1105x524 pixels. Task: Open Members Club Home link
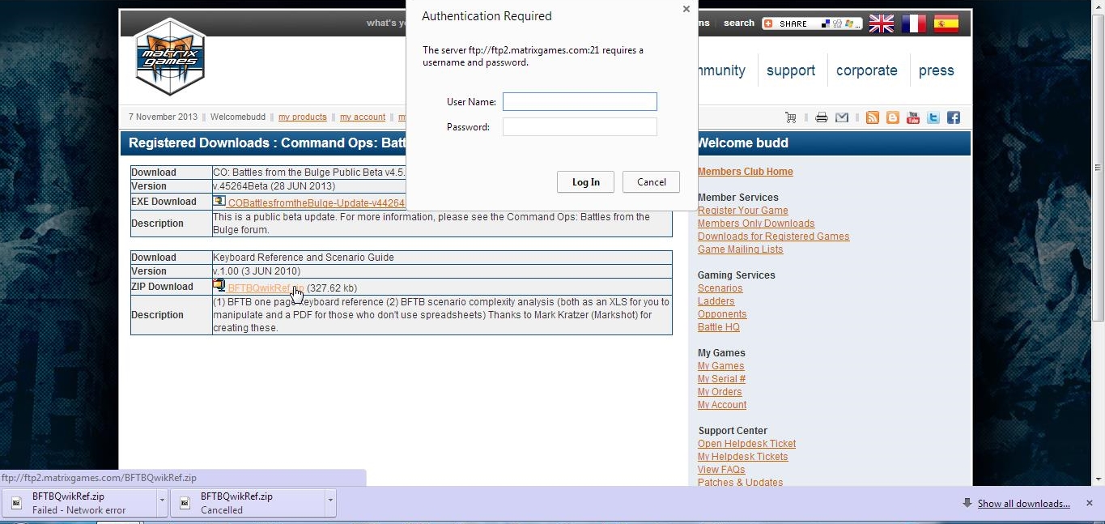click(746, 172)
